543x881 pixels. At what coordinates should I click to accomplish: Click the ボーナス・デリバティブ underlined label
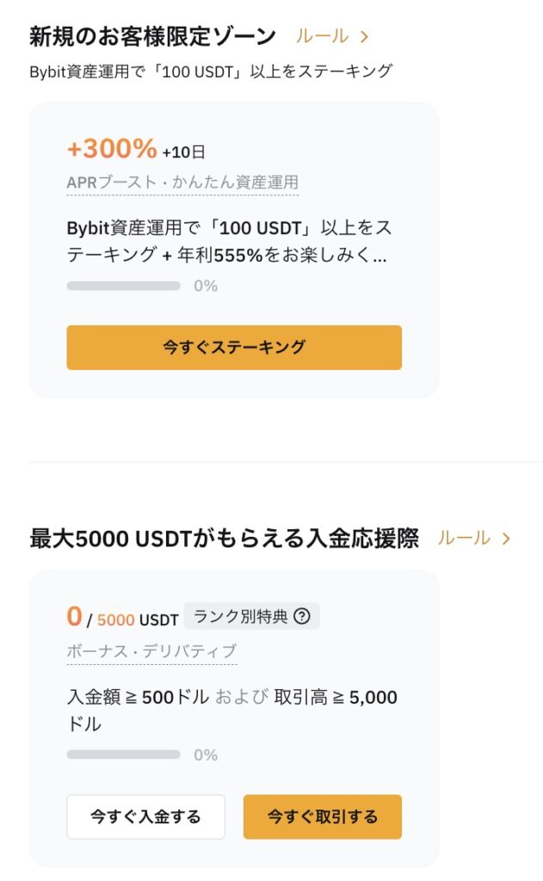pos(151,651)
